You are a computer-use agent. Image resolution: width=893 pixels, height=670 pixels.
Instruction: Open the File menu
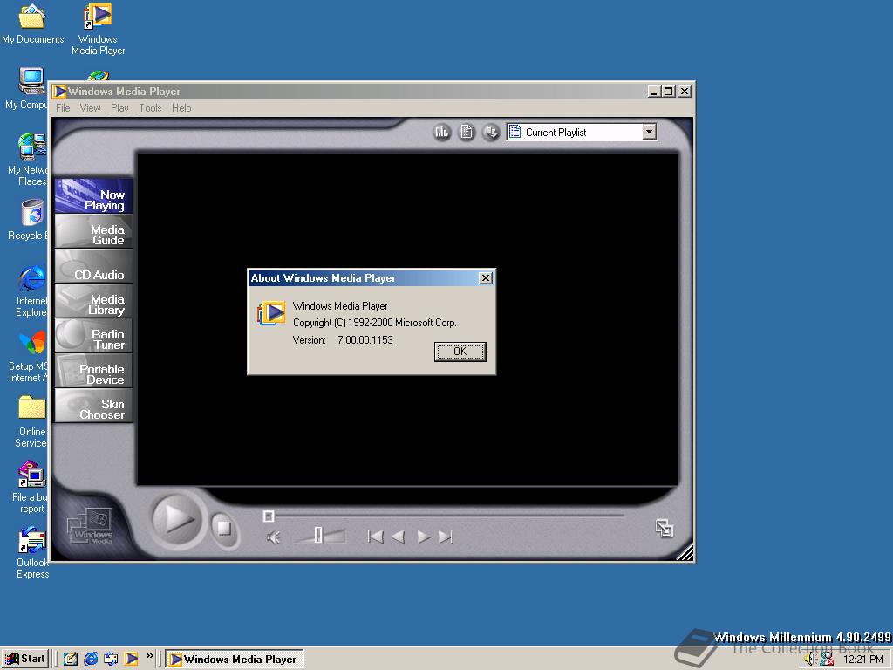[x=63, y=108]
